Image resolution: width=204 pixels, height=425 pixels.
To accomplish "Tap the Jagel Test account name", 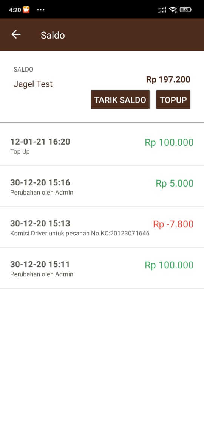I will tap(33, 84).
